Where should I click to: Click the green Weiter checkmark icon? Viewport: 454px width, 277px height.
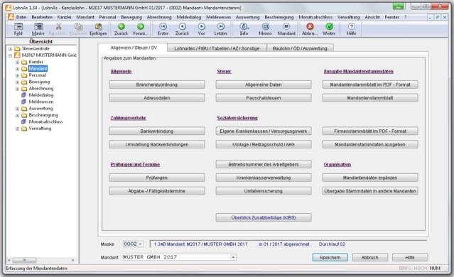(x=329, y=26)
